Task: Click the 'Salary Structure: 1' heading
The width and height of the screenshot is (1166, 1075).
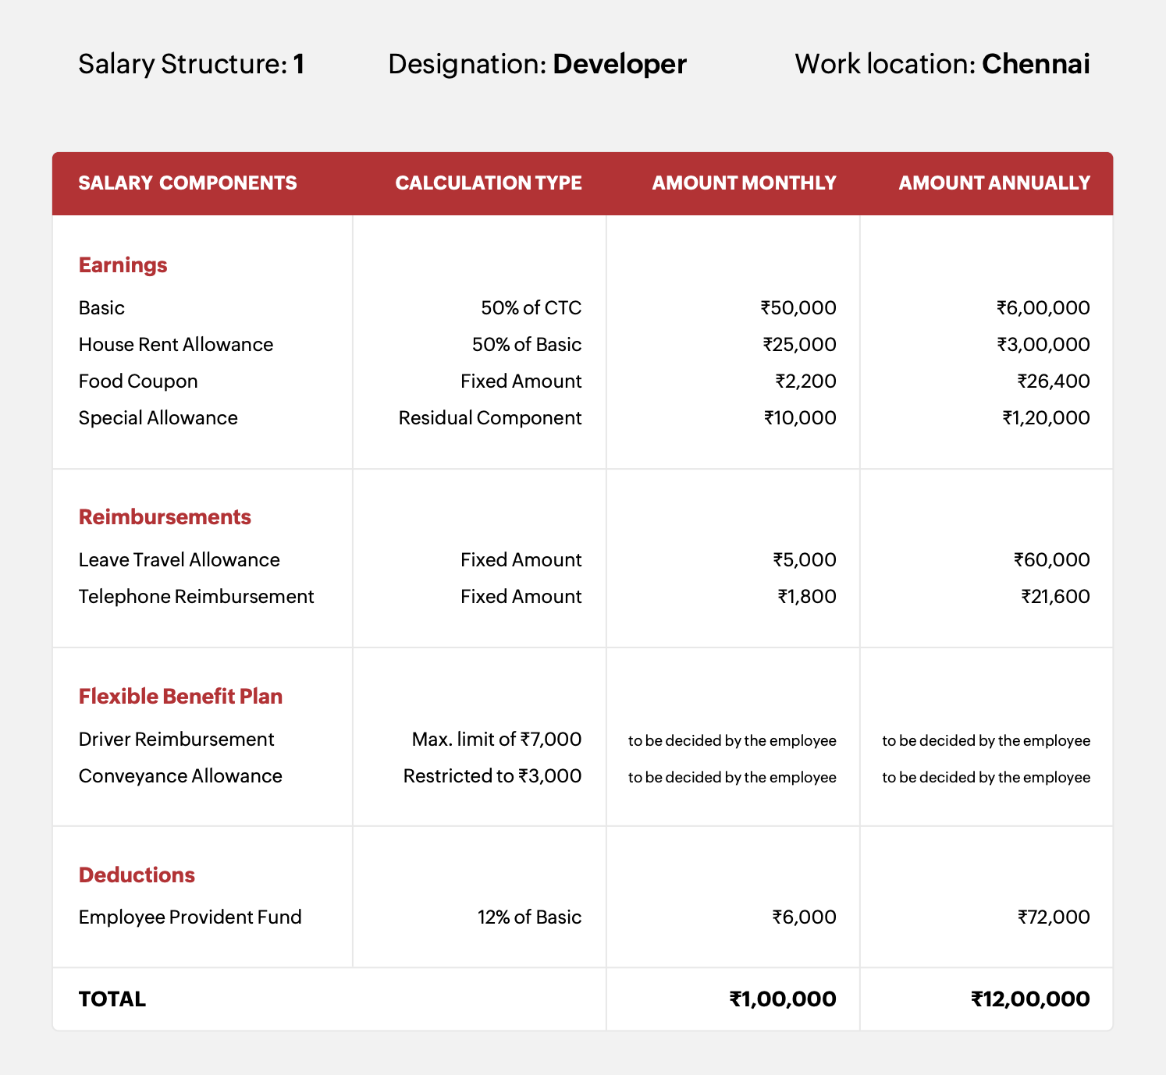Action: coord(191,64)
